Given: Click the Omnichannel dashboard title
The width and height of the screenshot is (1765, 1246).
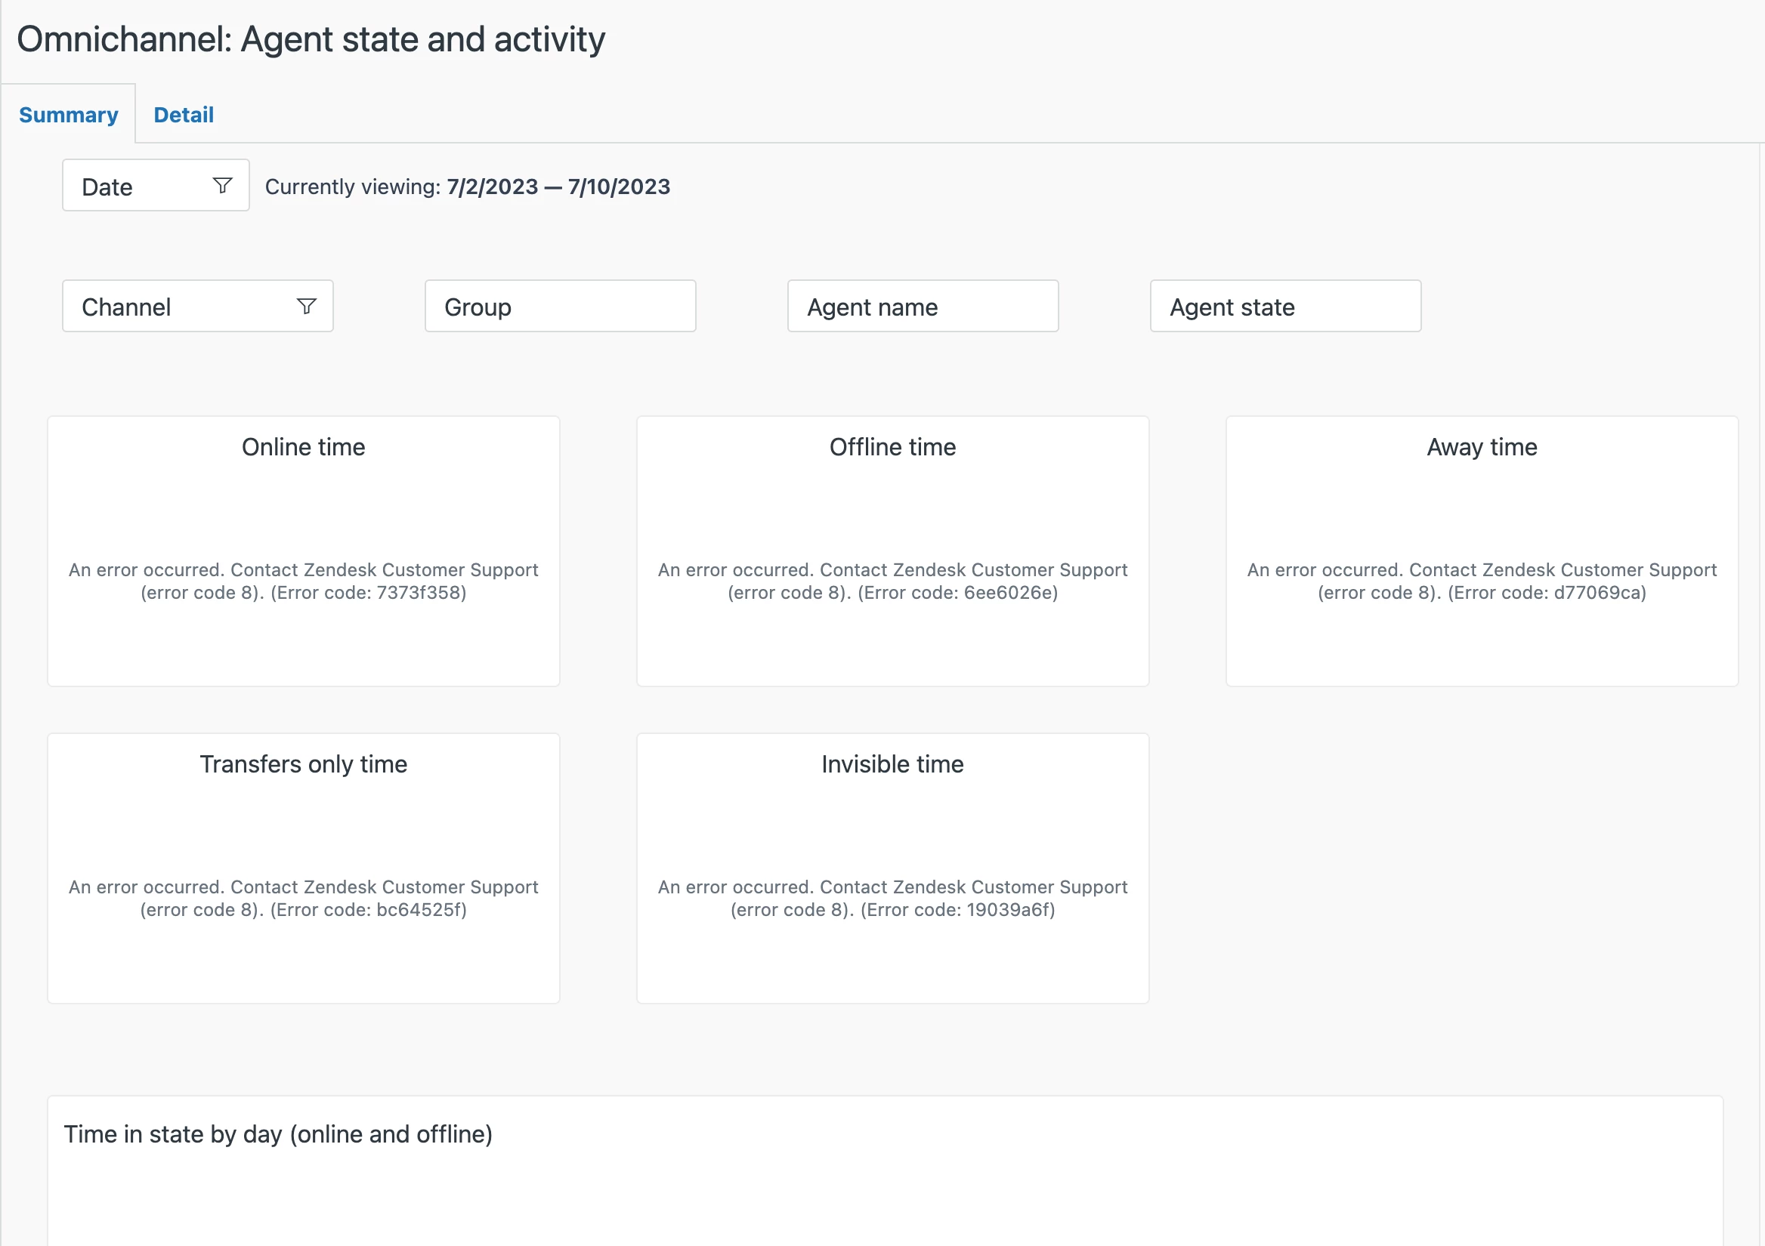Looking at the screenshot, I should click(311, 39).
